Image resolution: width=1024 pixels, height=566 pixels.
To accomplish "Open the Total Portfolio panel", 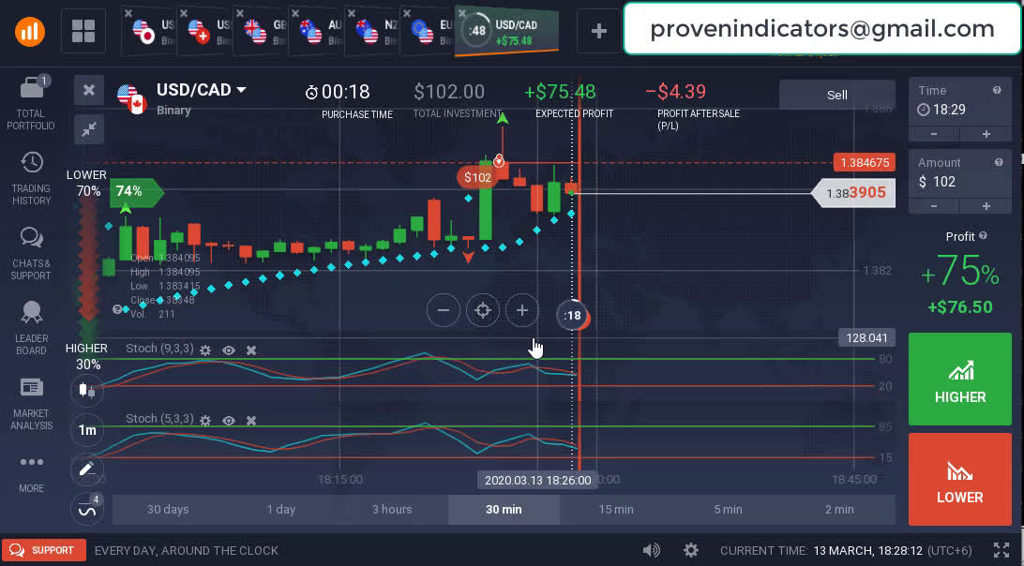I will tap(31, 102).
